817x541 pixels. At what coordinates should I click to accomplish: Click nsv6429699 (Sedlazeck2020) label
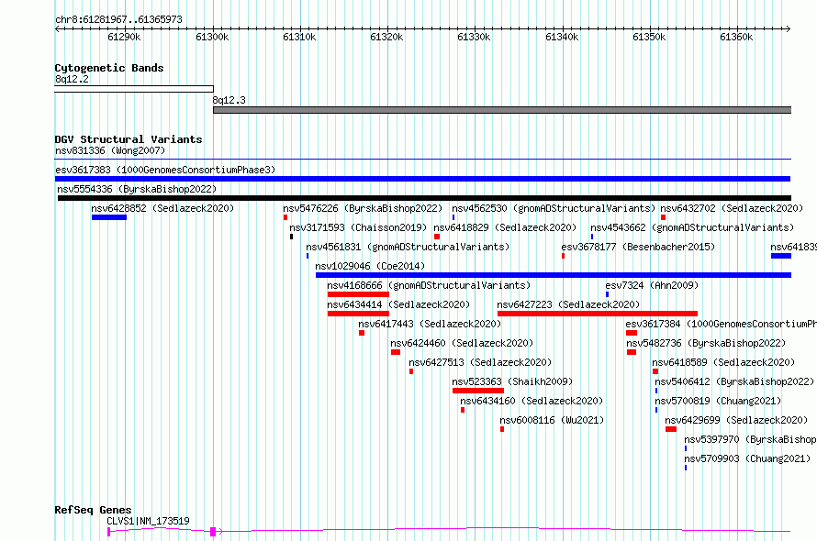(x=736, y=420)
